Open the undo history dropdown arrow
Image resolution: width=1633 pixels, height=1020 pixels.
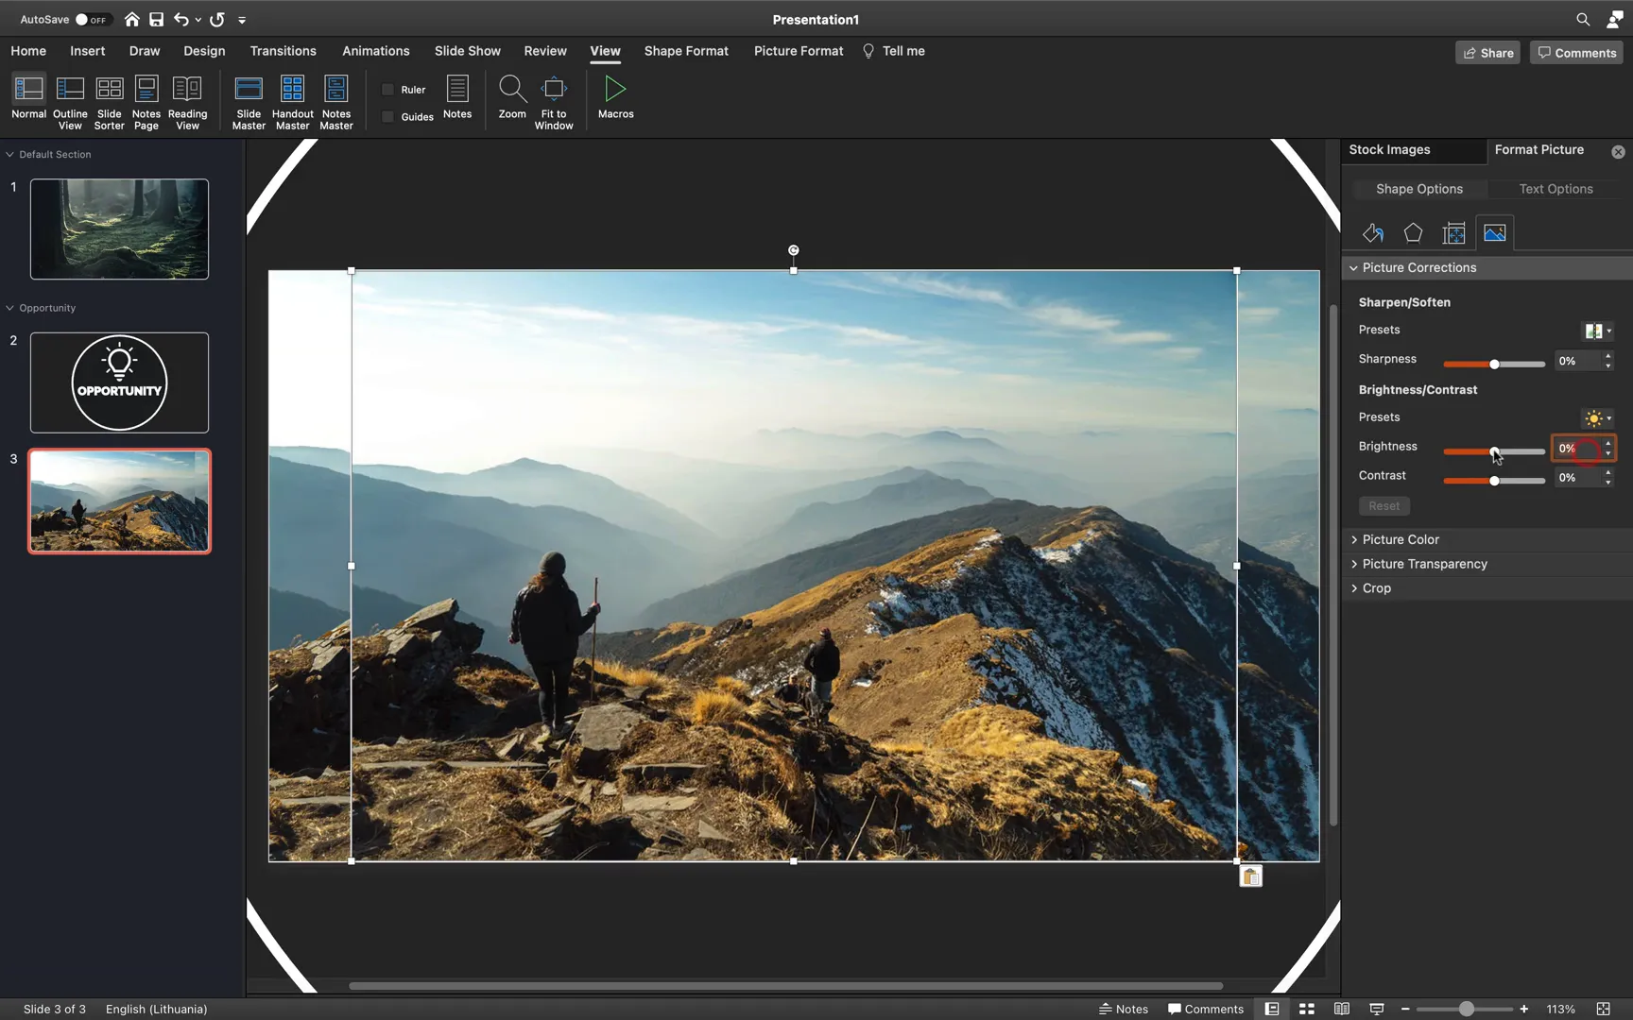tap(198, 20)
